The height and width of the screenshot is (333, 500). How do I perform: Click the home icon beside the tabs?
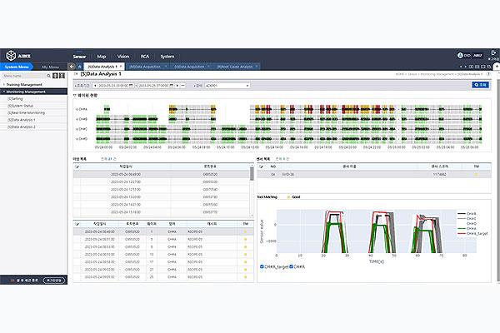80,67
